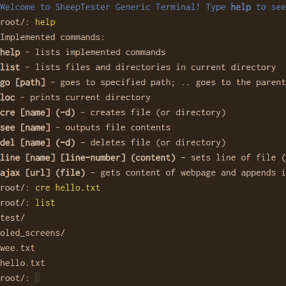This screenshot has width=286, height=286.
Task: Click the typed 'help' command on first prompt
Action: [45, 22]
